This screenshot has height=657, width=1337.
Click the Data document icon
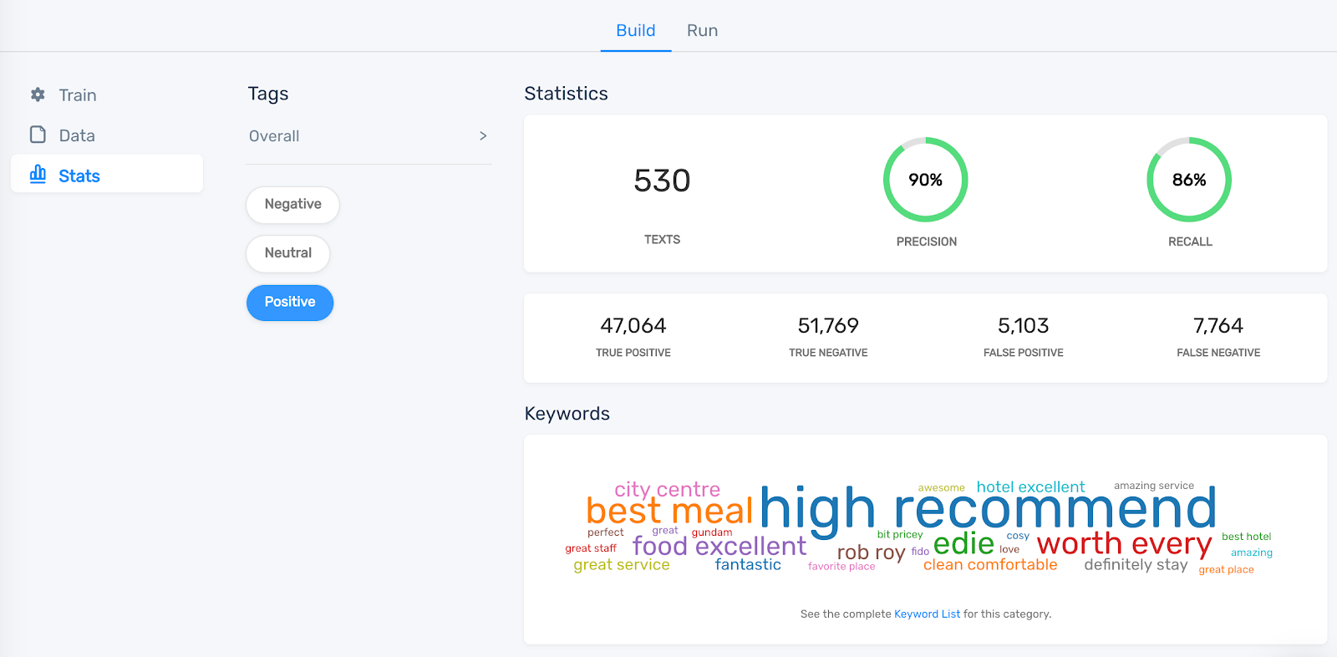coord(38,135)
